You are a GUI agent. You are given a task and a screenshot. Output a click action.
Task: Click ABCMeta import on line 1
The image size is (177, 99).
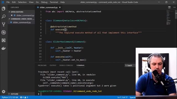pyautogui.click(x=69, y=12)
